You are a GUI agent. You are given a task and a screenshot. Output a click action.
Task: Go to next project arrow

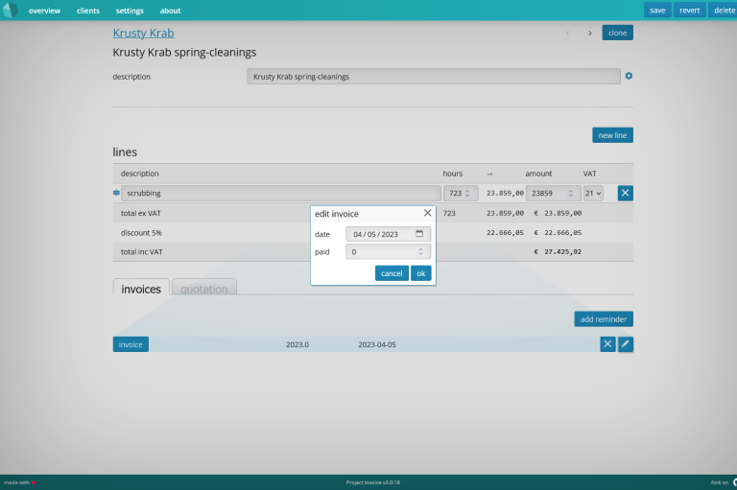[589, 33]
